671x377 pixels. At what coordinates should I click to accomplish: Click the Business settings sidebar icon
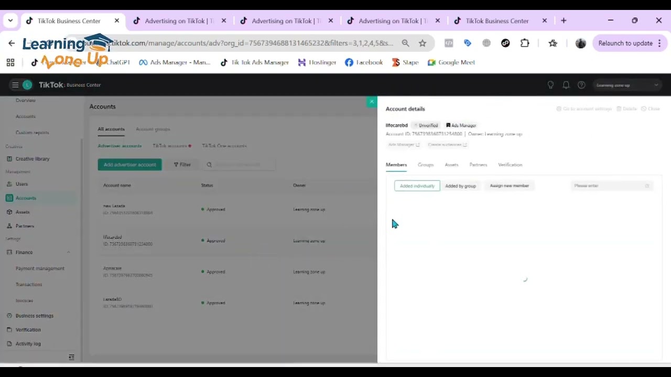click(x=9, y=316)
